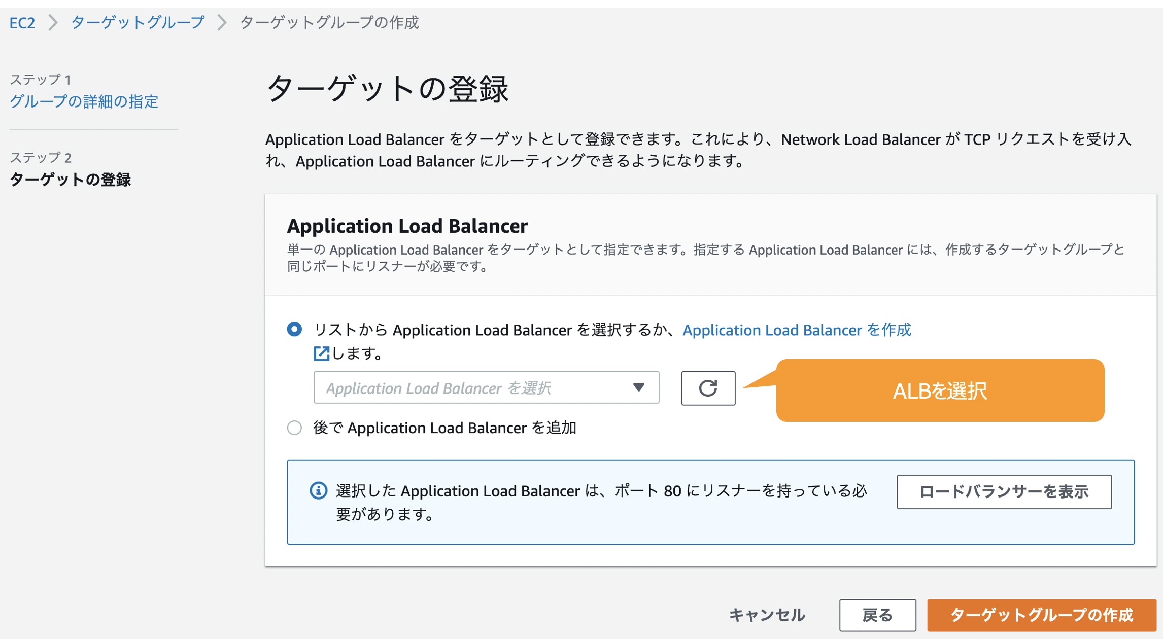This screenshot has height=639, width=1163.
Task: Open step 1 グループの詳細の指定
Action: [84, 101]
